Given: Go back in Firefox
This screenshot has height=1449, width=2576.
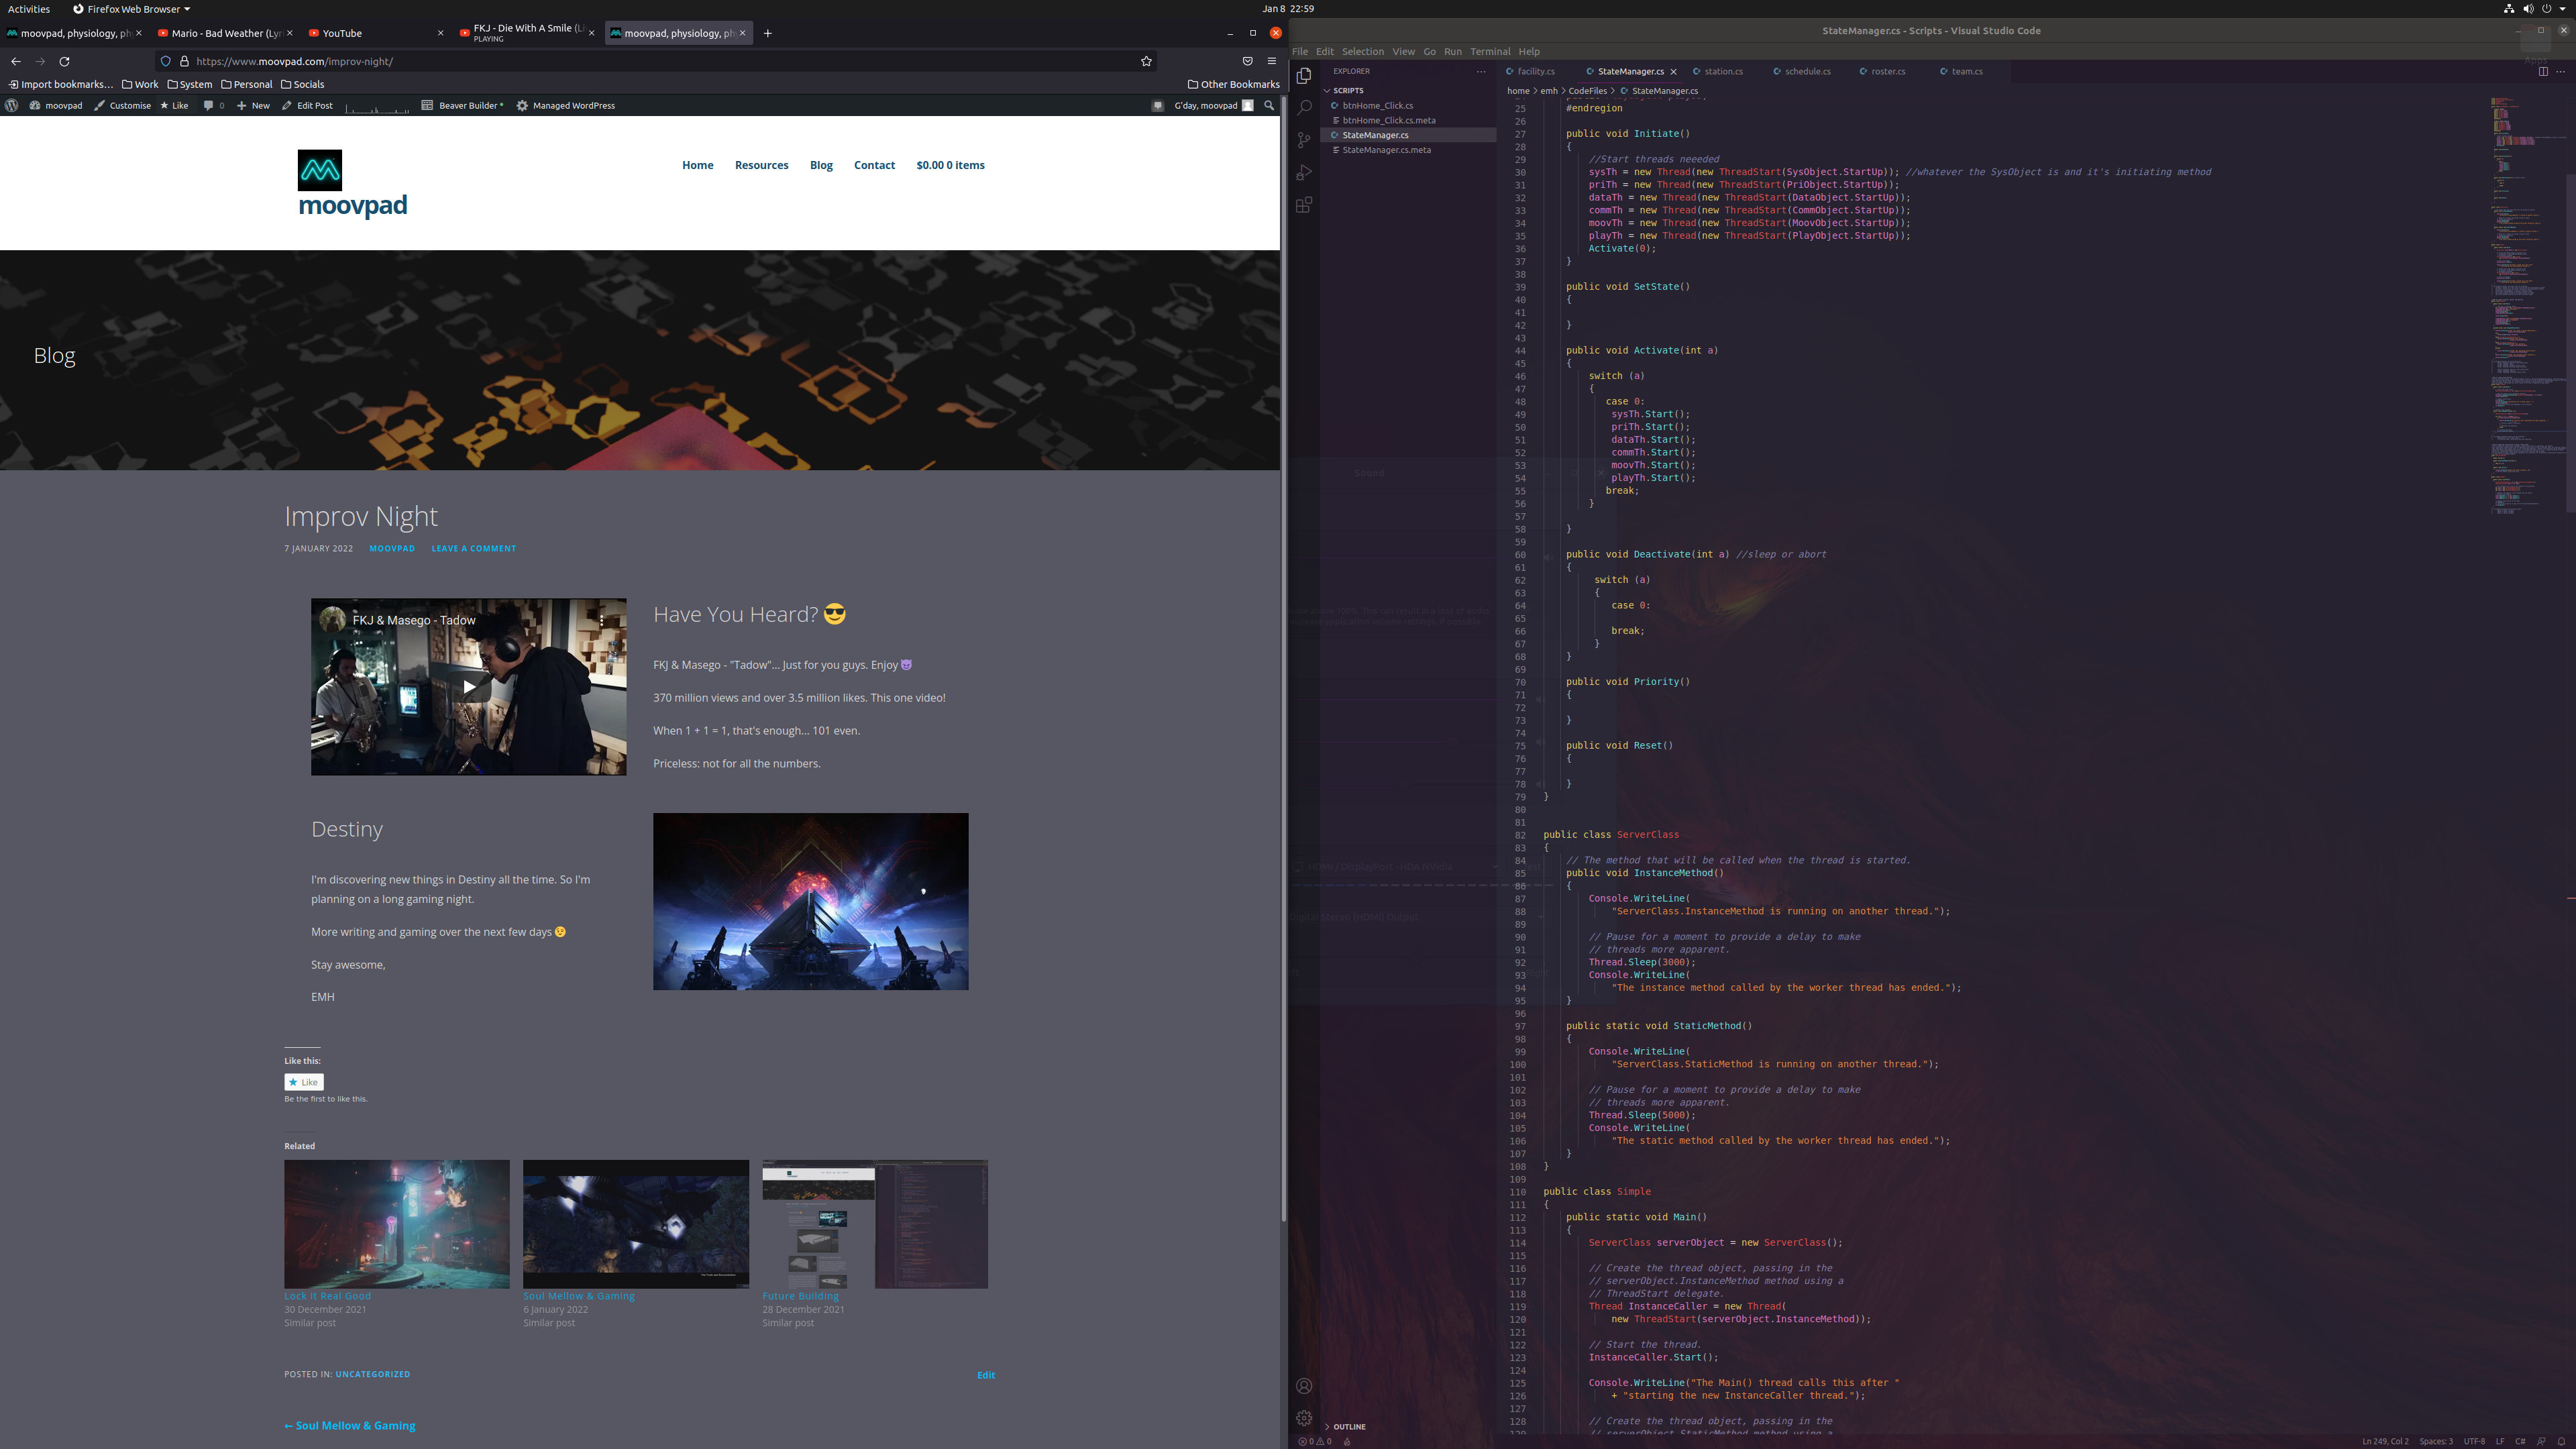Looking at the screenshot, I should [x=16, y=61].
